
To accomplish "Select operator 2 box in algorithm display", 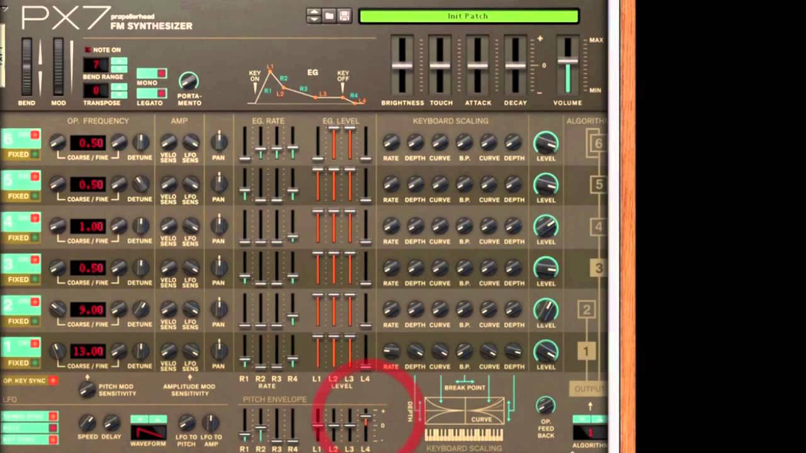I will pyautogui.click(x=586, y=310).
